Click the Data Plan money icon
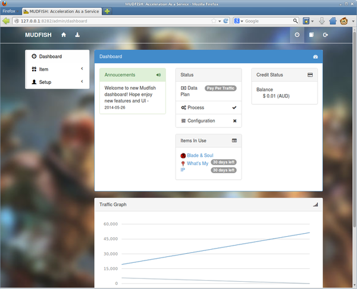 pyautogui.click(x=183, y=88)
